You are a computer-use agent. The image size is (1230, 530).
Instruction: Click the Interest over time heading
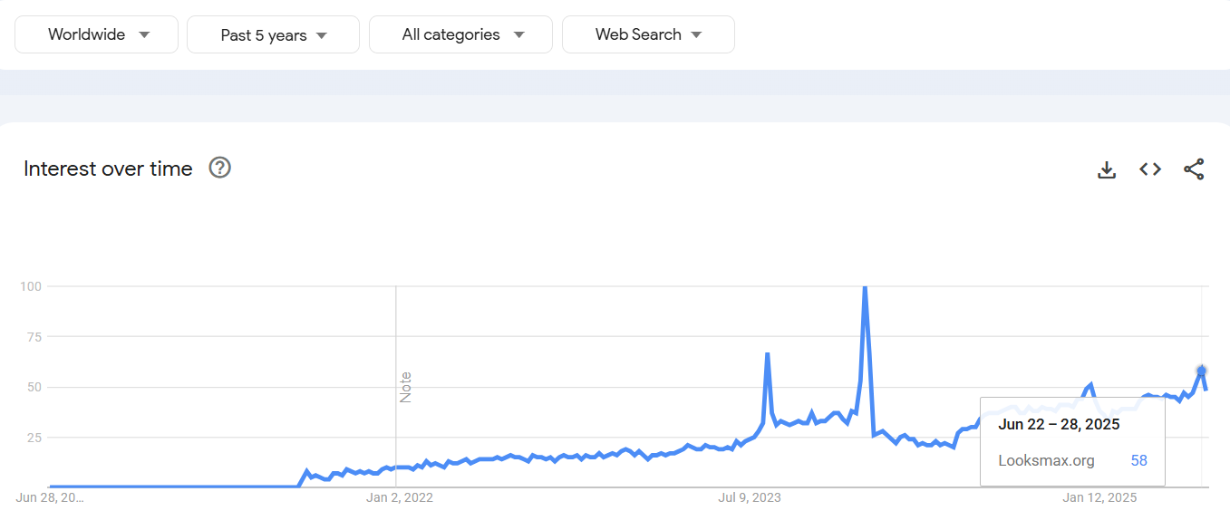tap(108, 169)
